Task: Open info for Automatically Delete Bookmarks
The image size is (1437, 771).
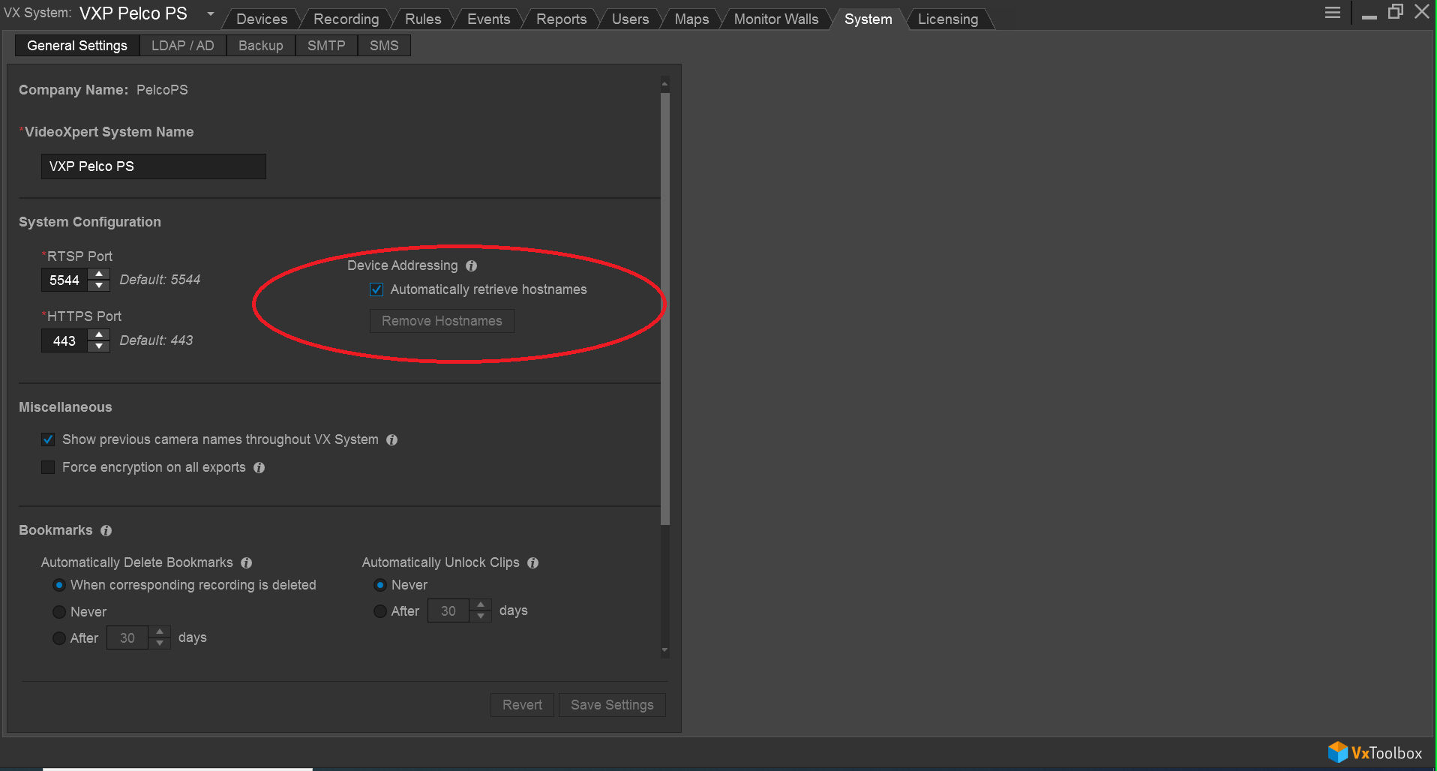Action: (x=246, y=562)
